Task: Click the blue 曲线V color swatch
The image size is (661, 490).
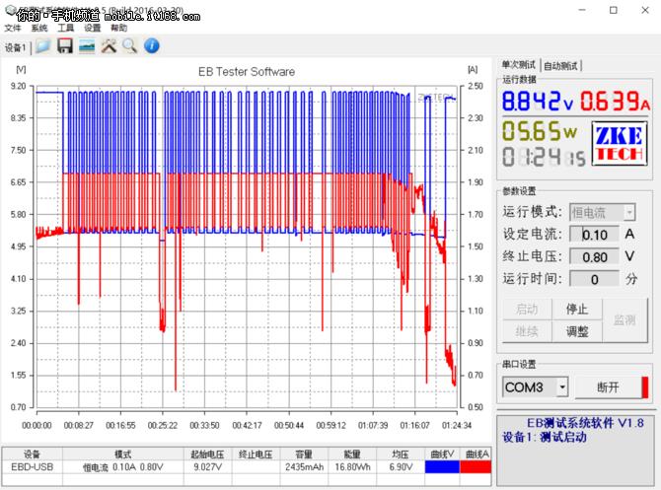Action: (x=442, y=466)
